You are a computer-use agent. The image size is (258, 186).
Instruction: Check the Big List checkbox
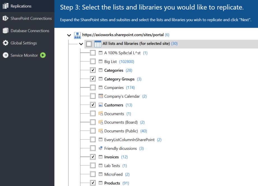(x=93, y=62)
